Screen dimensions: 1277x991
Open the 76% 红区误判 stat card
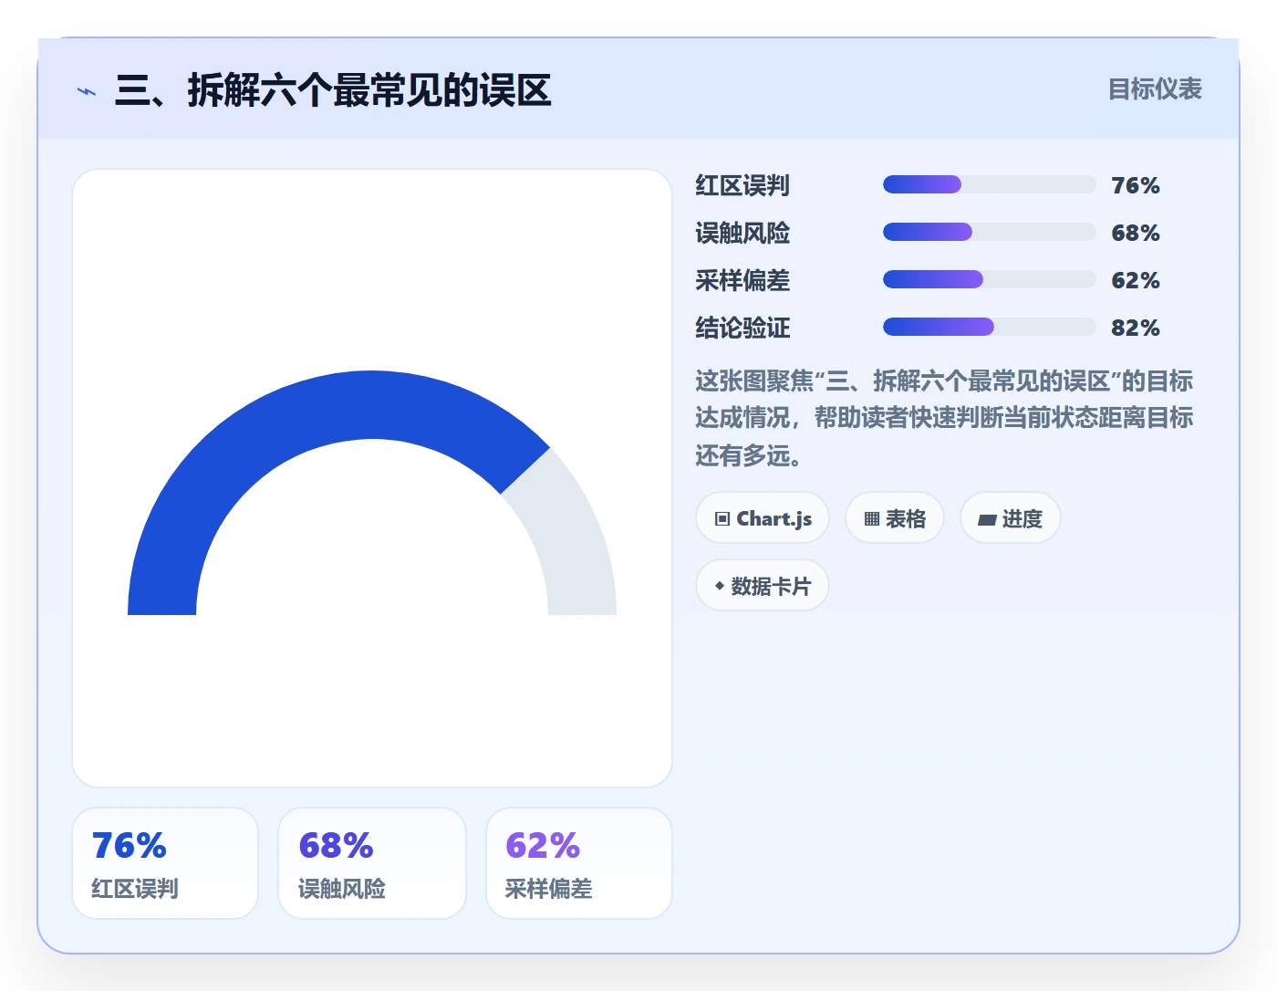pyautogui.click(x=165, y=863)
